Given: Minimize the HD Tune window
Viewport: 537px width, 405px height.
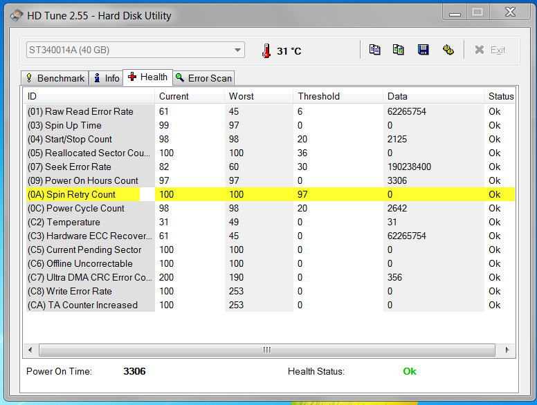Looking at the screenshot, I should (x=455, y=12).
